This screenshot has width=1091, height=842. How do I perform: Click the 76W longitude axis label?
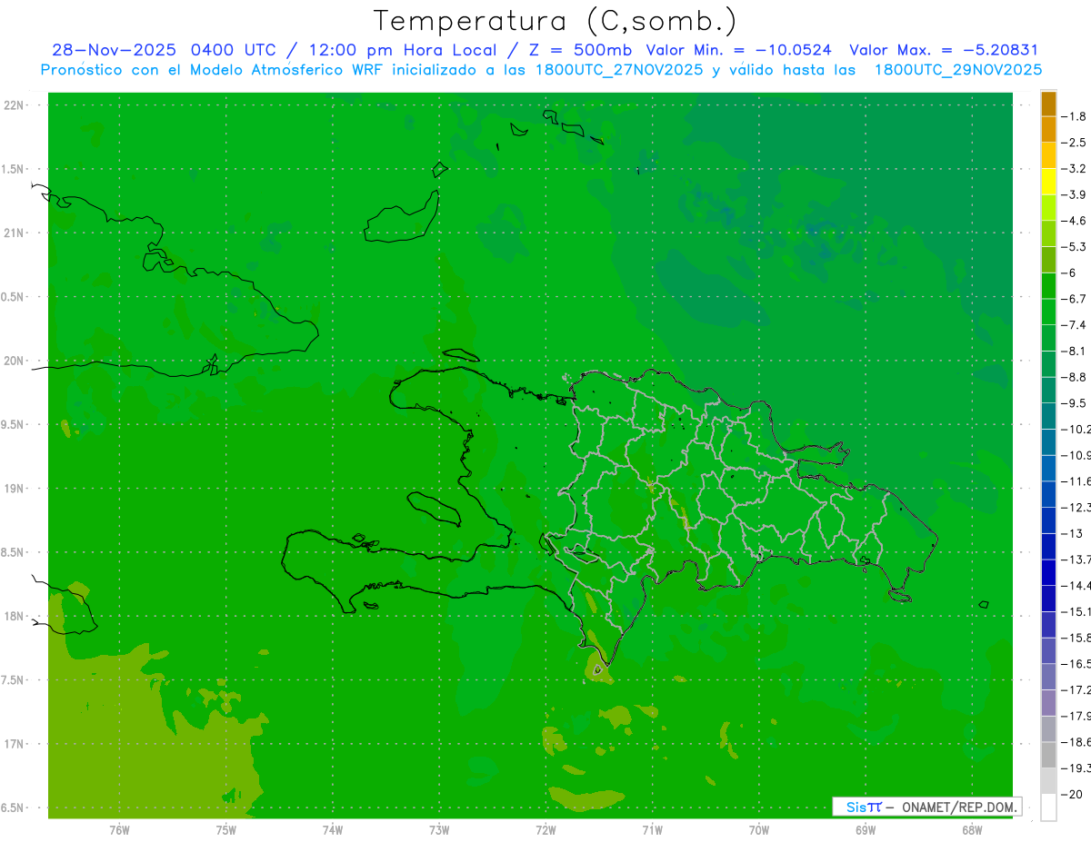click(119, 830)
